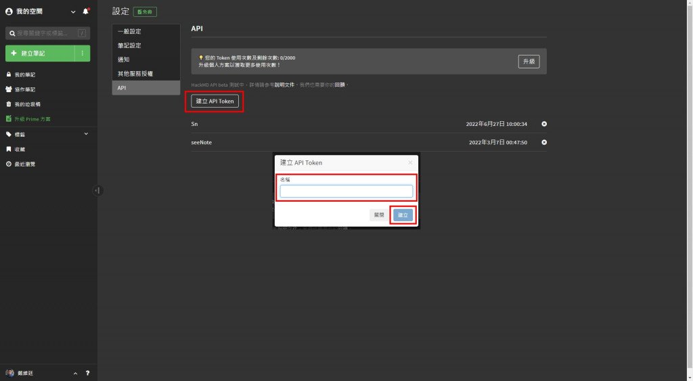Click the user avatar at sidebar bottom

pyautogui.click(x=9, y=373)
